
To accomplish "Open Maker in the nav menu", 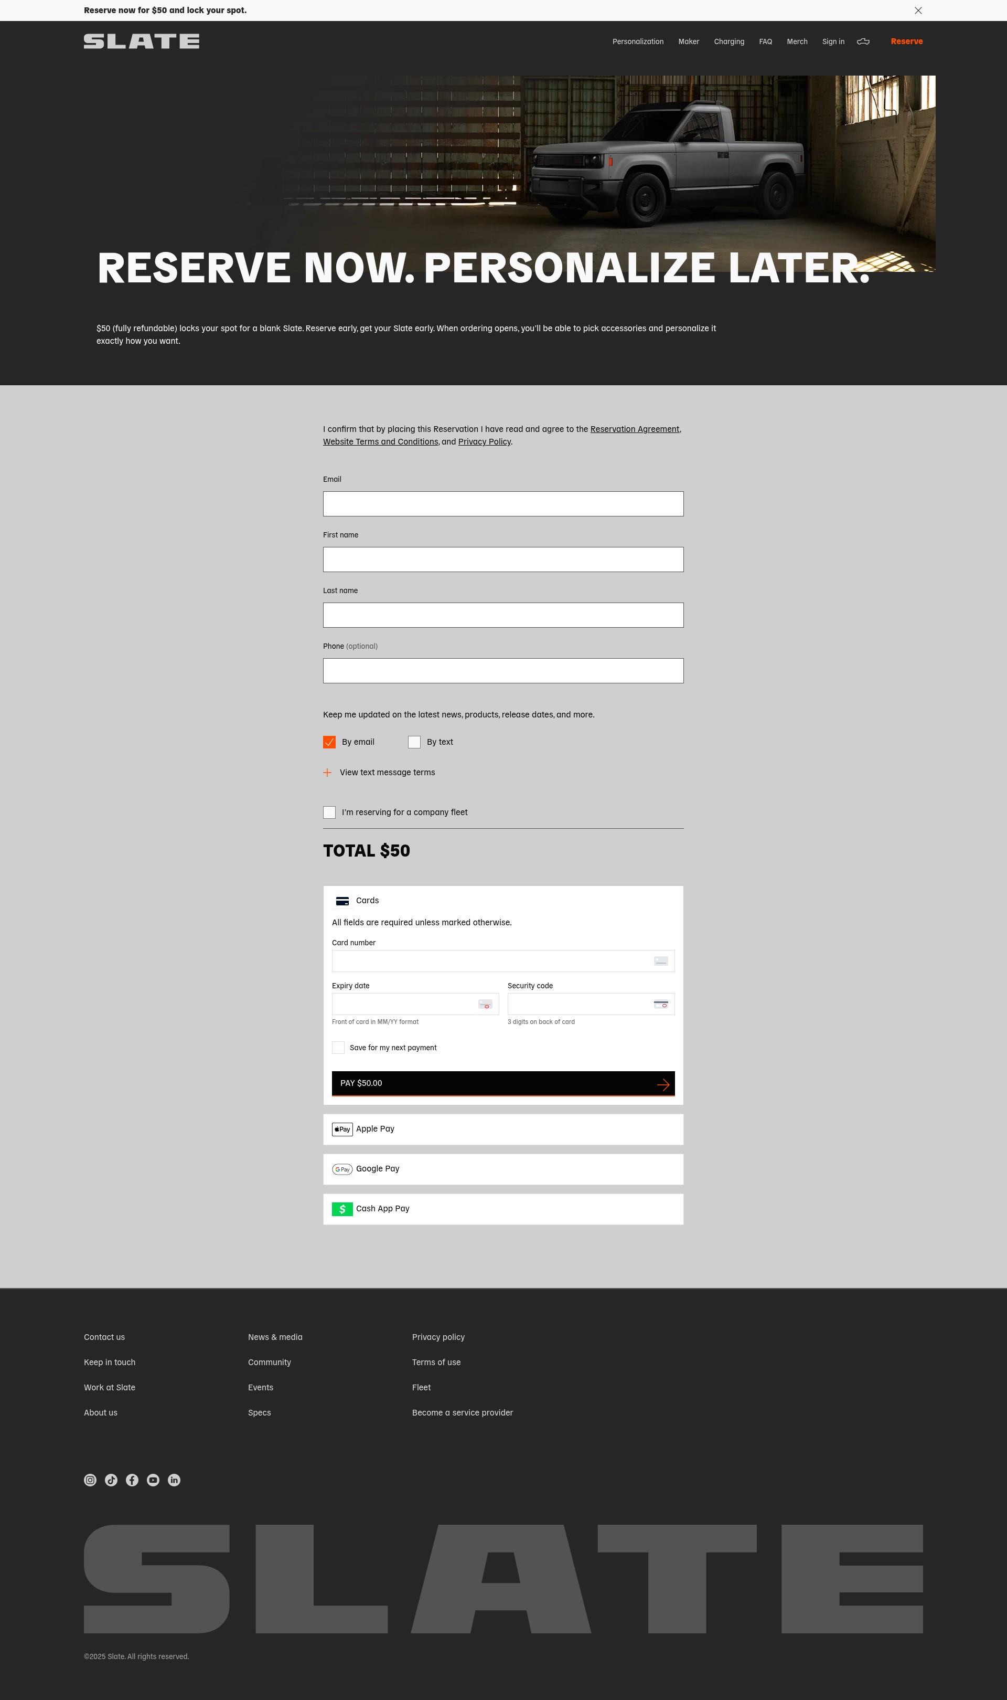I will [x=689, y=41].
